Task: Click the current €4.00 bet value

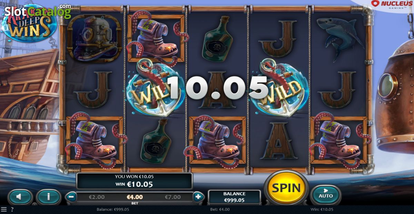Action: point(135,197)
